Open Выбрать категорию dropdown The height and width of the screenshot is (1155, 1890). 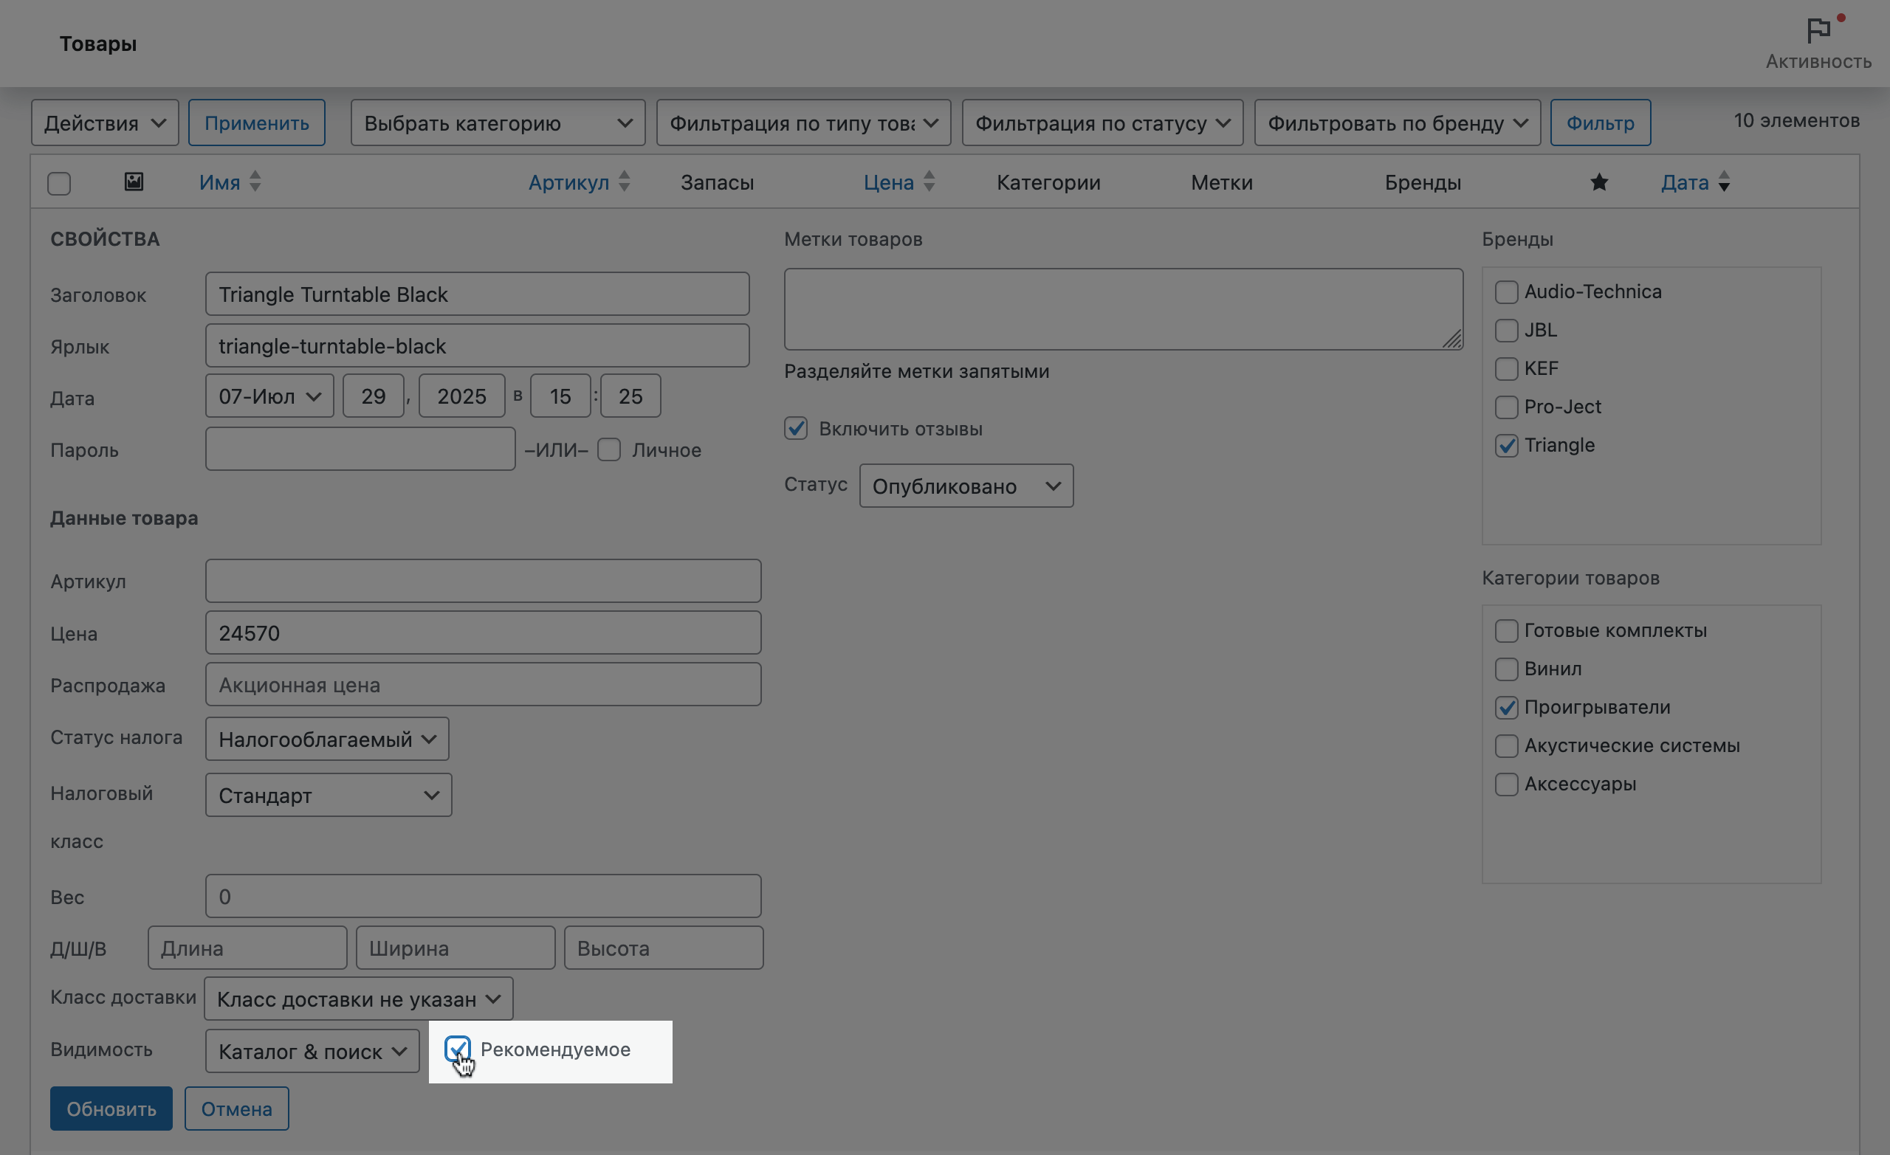coord(498,123)
